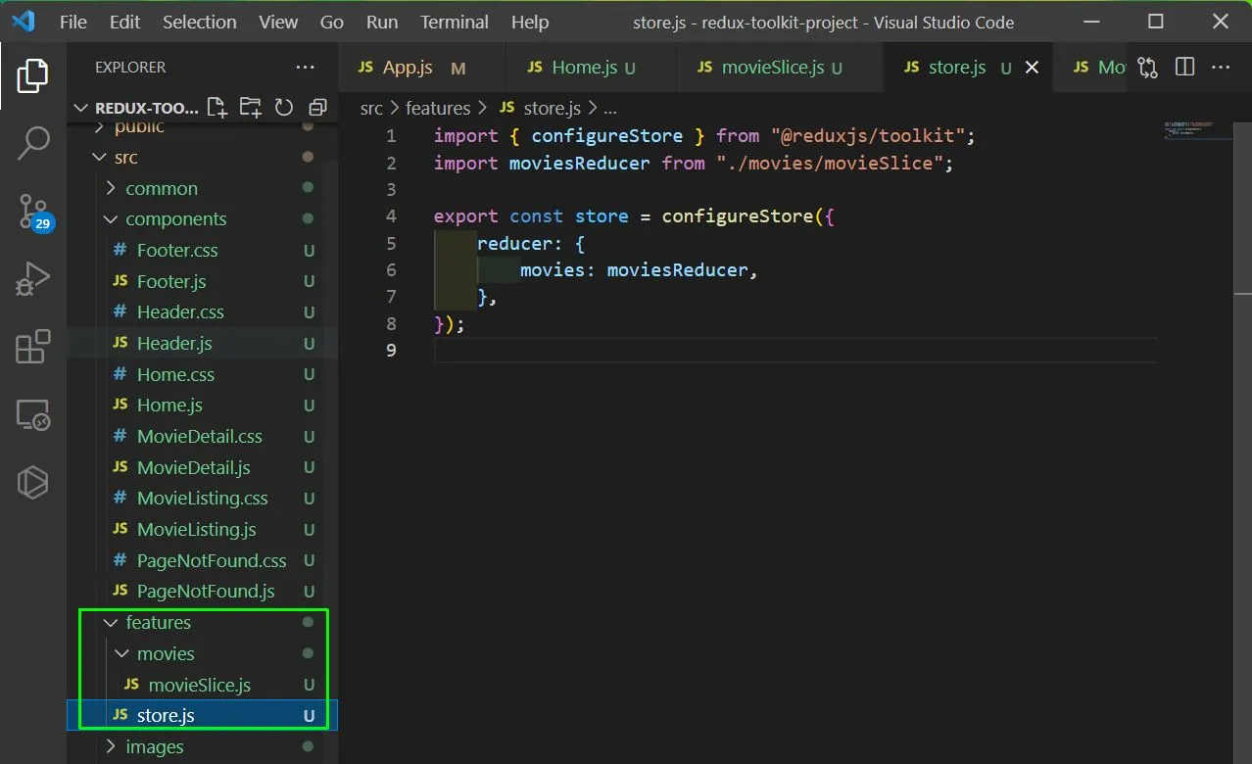Click the breadcrumb ellipsis symbol segment
Image resolution: width=1252 pixels, height=764 pixels.
pos(610,108)
